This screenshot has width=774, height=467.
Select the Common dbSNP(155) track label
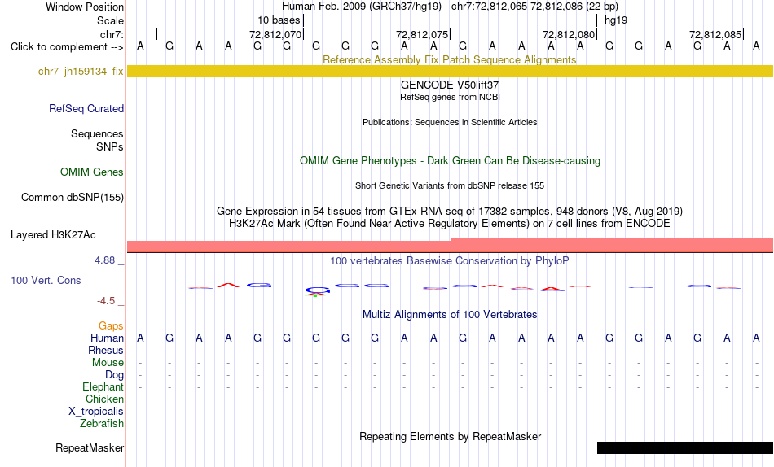coord(73,197)
